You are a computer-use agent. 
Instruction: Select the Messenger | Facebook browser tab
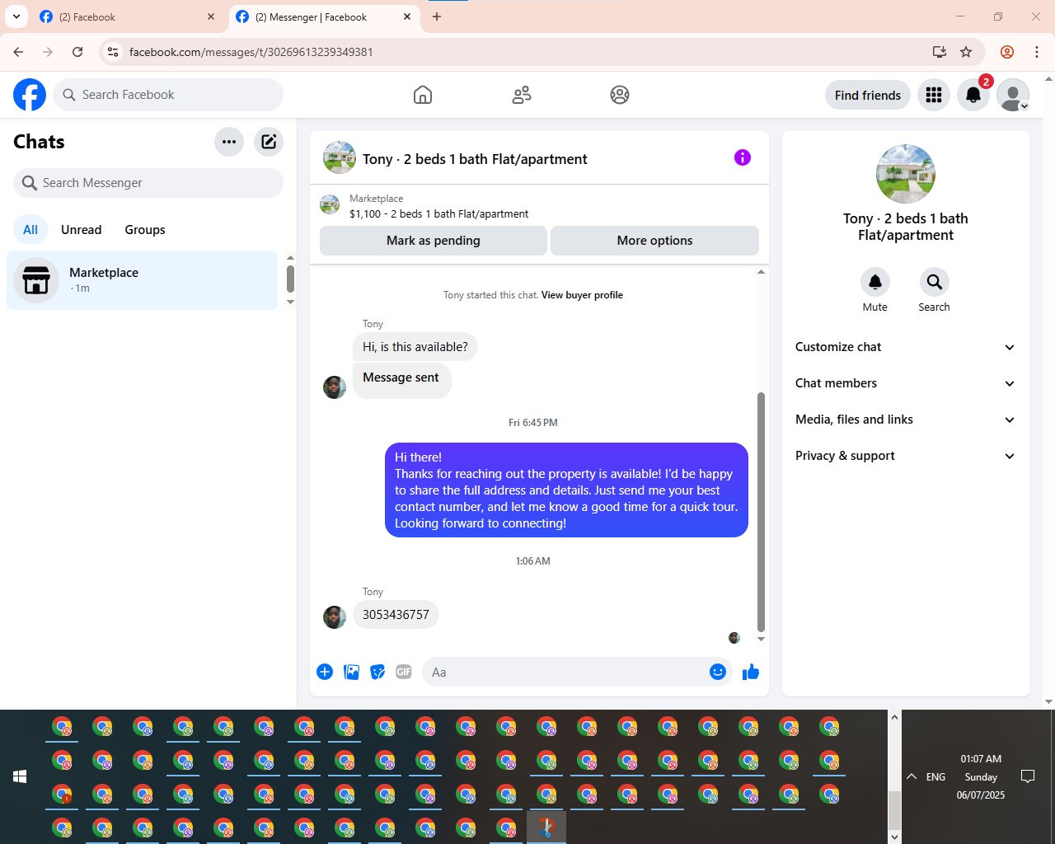[x=323, y=16]
